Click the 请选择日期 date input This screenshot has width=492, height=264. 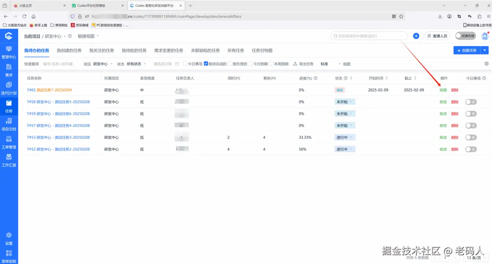[x=163, y=64]
